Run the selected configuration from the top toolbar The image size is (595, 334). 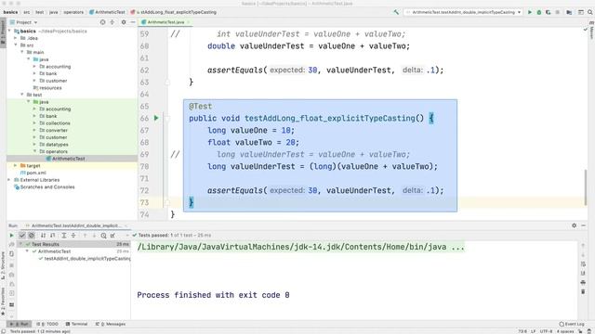(530, 12)
